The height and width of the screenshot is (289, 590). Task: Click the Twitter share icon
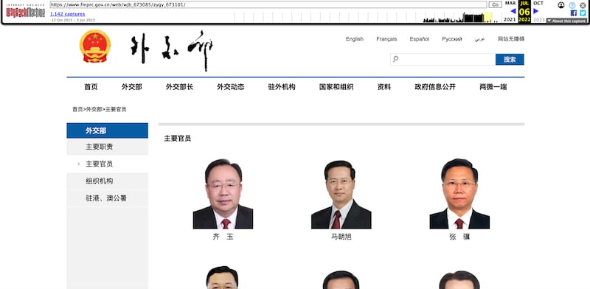click(x=583, y=13)
